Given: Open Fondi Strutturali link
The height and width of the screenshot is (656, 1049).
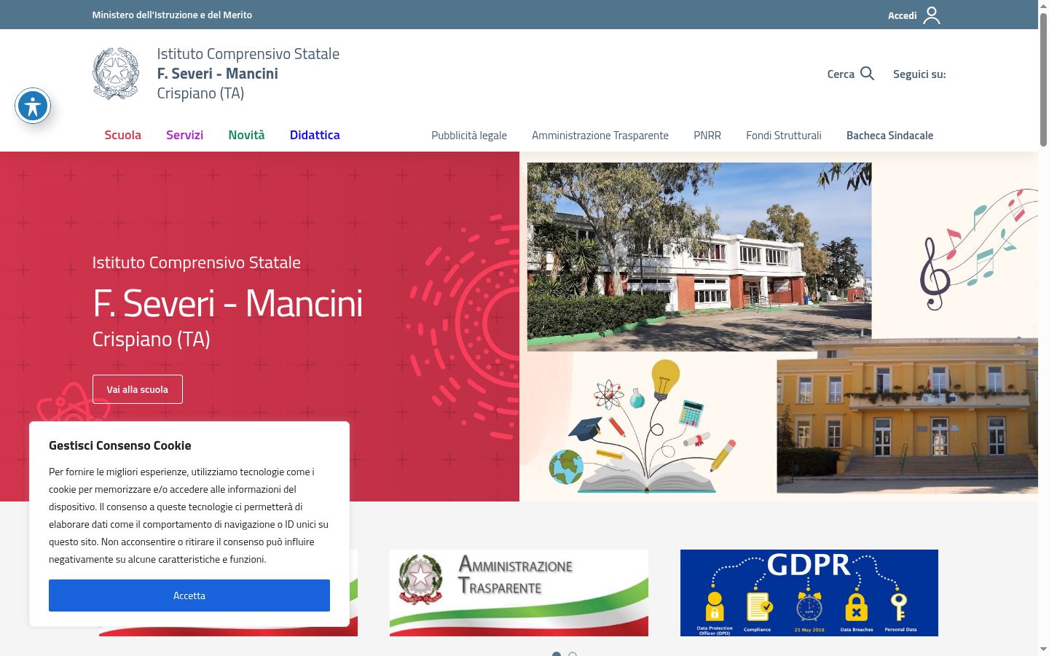Looking at the screenshot, I should (784, 136).
